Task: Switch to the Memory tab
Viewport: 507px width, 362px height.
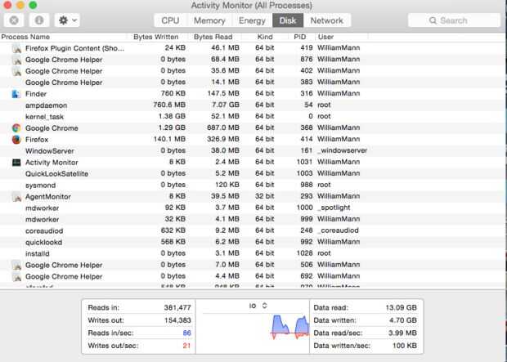Action: (x=209, y=20)
